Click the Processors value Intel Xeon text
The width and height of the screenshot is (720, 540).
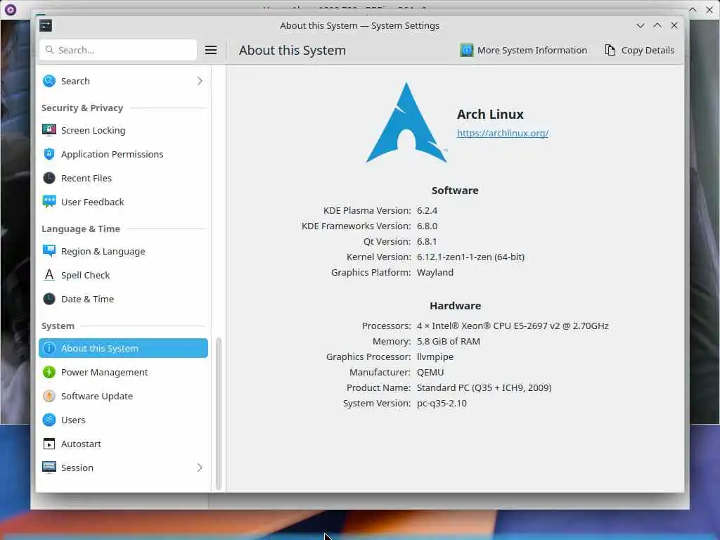coord(513,326)
